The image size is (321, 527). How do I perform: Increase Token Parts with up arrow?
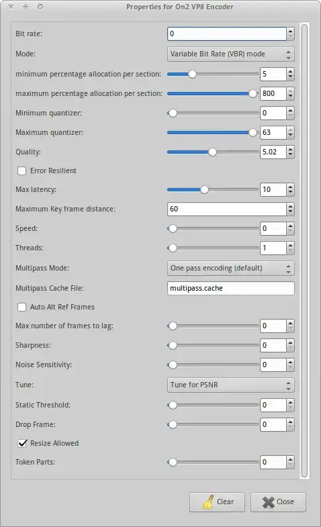click(290, 459)
